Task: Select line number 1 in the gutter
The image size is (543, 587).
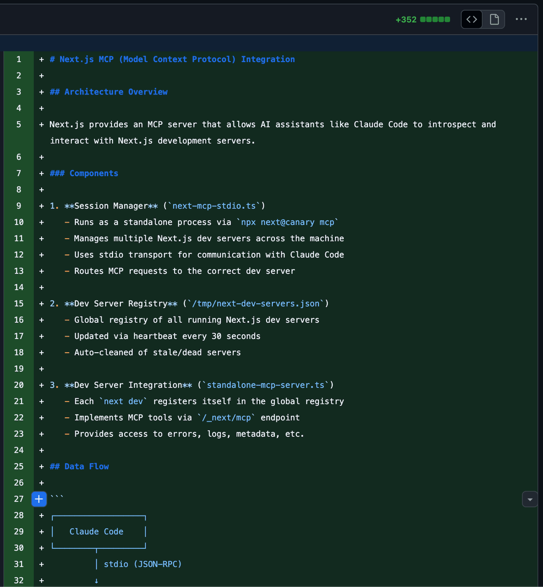Action: (19, 59)
